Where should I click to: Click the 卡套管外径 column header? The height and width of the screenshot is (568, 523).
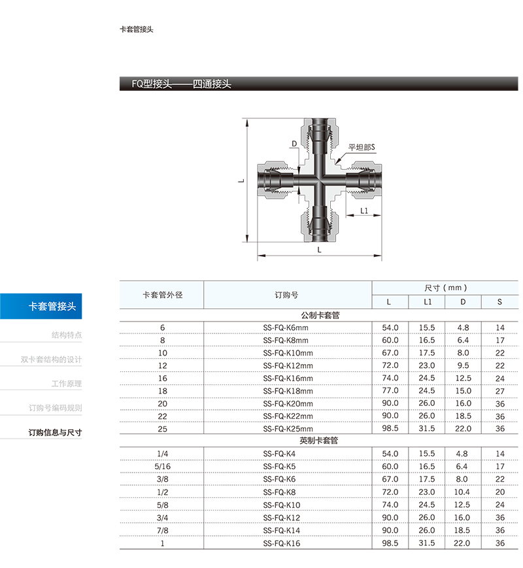[x=162, y=295]
